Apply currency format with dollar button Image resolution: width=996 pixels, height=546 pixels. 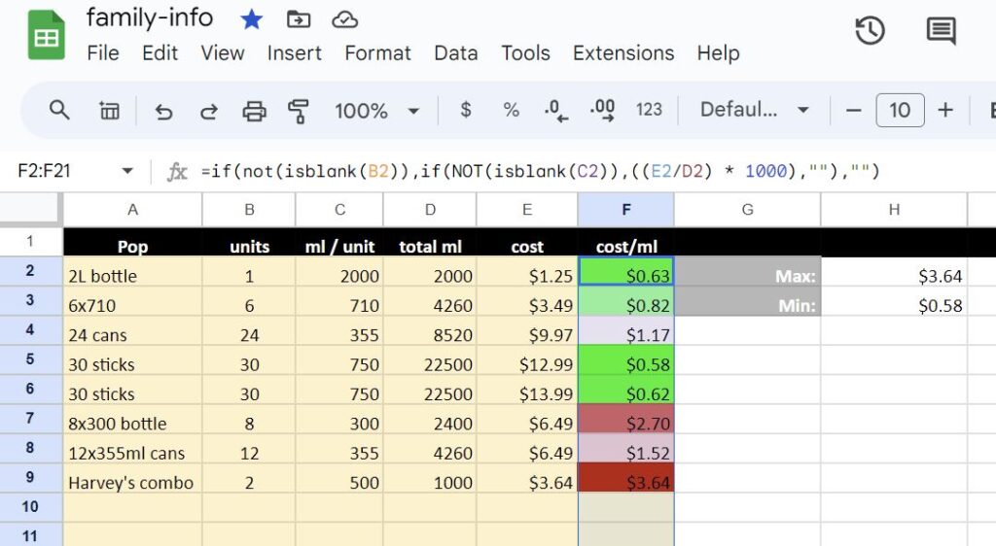pos(466,111)
